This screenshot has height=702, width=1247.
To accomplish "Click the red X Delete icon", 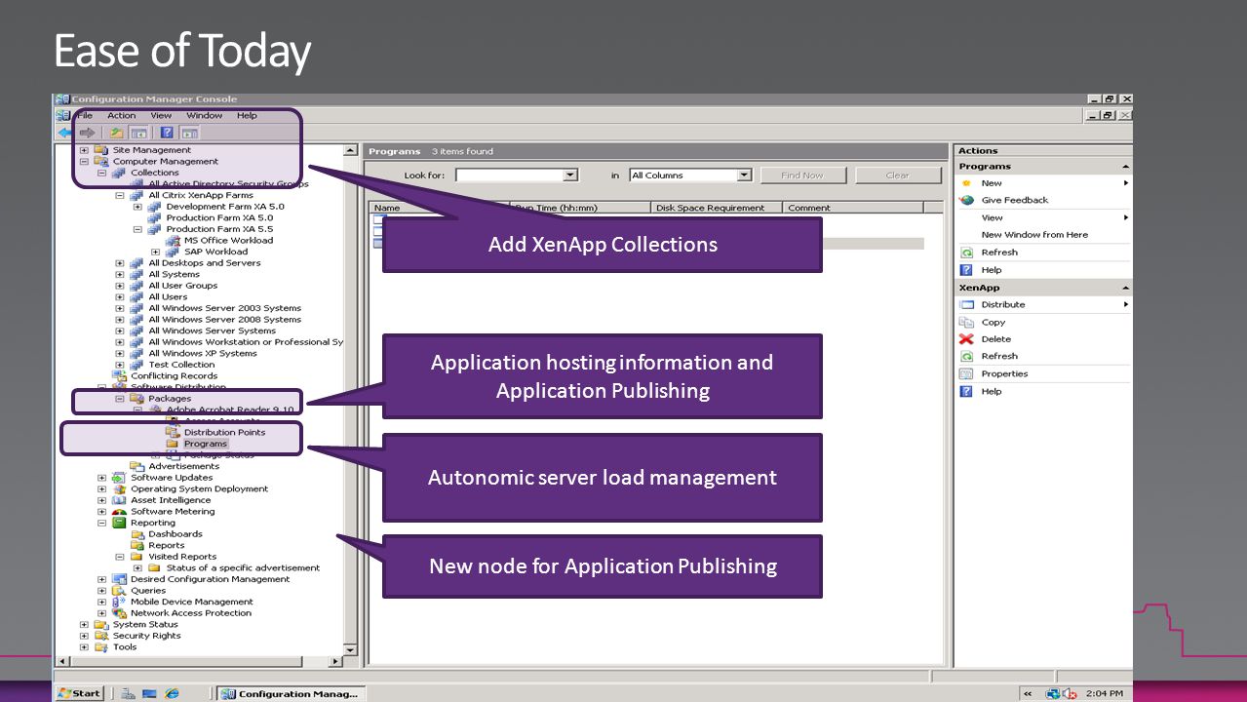I will coord(966,339).
